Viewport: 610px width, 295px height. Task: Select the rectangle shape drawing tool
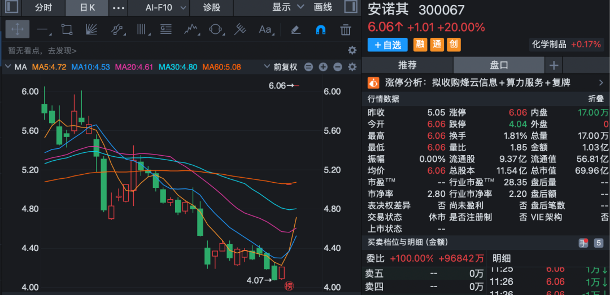67,29
